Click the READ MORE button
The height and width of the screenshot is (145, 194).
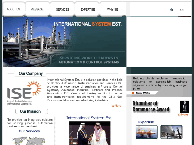[143, 93]
